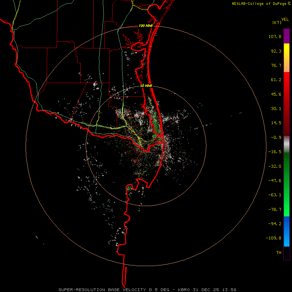The width and height of the screenshot is (292, 292).
Task: Click the -109.8 legend value
Action: tap(274, 238)
